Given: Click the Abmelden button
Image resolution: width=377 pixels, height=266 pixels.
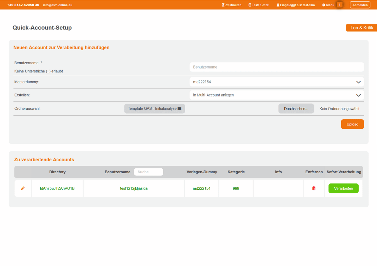Looking at the screenshot, I should click(360, 5).
